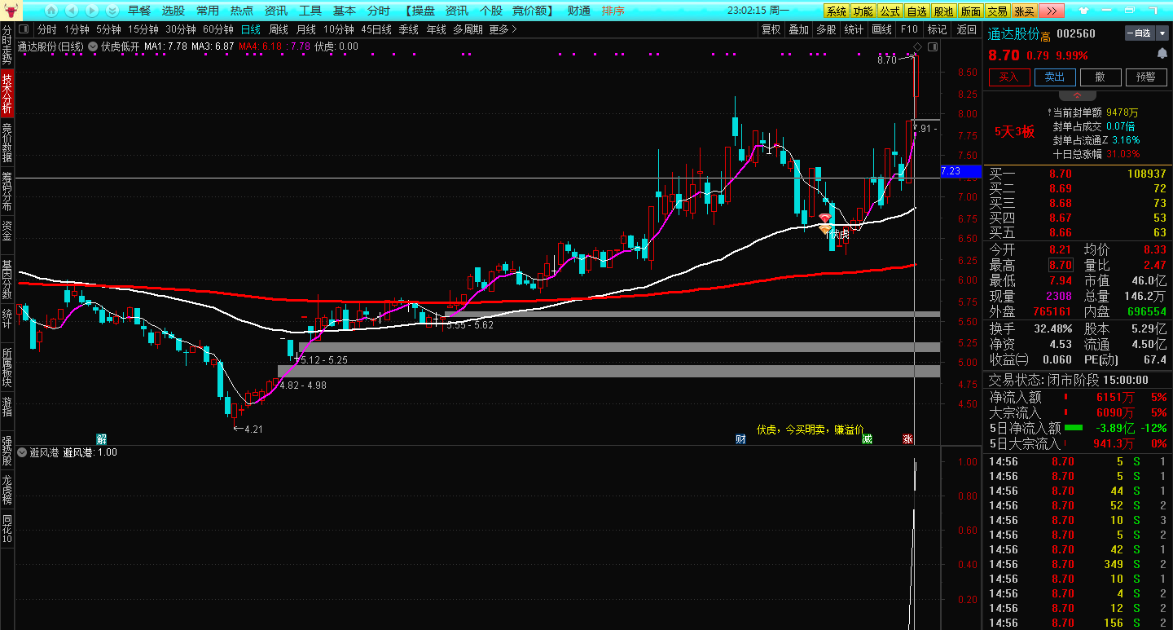Open the 选股 menu
This screenshot has width=1173, height=630.
174,11
